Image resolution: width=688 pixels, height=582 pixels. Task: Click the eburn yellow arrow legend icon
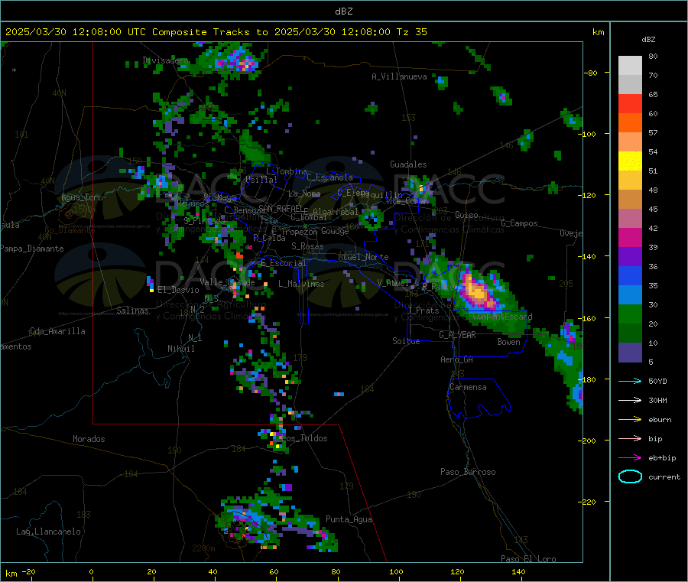[x=630, y=420]
